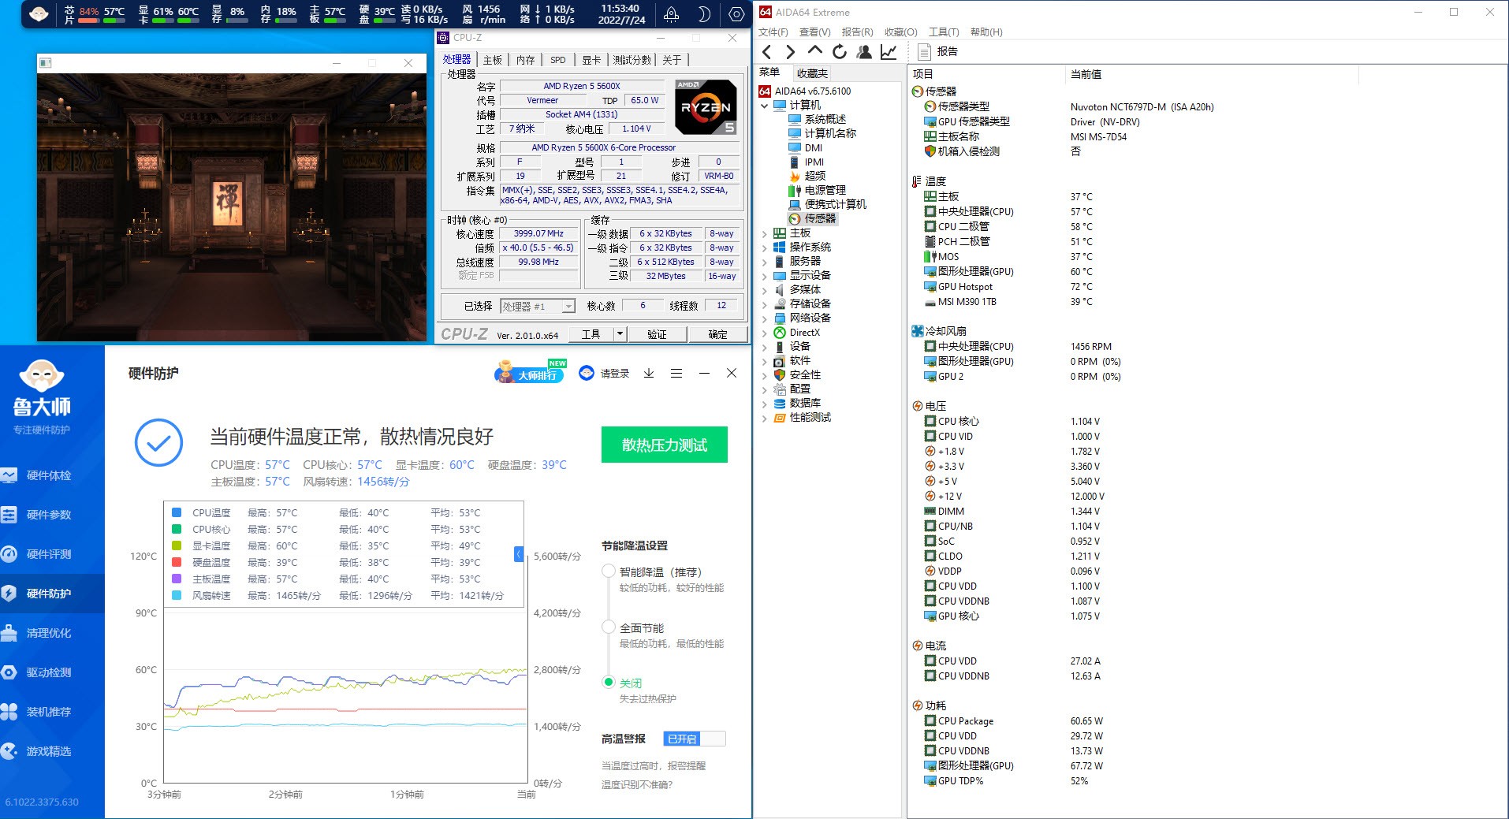
Task: Switch to CPU-Z 测试分数 tab
Action: point(632,60)
